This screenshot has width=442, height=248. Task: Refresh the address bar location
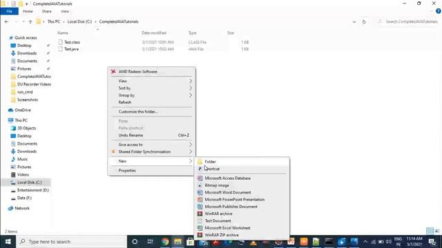tap(364, 21)
